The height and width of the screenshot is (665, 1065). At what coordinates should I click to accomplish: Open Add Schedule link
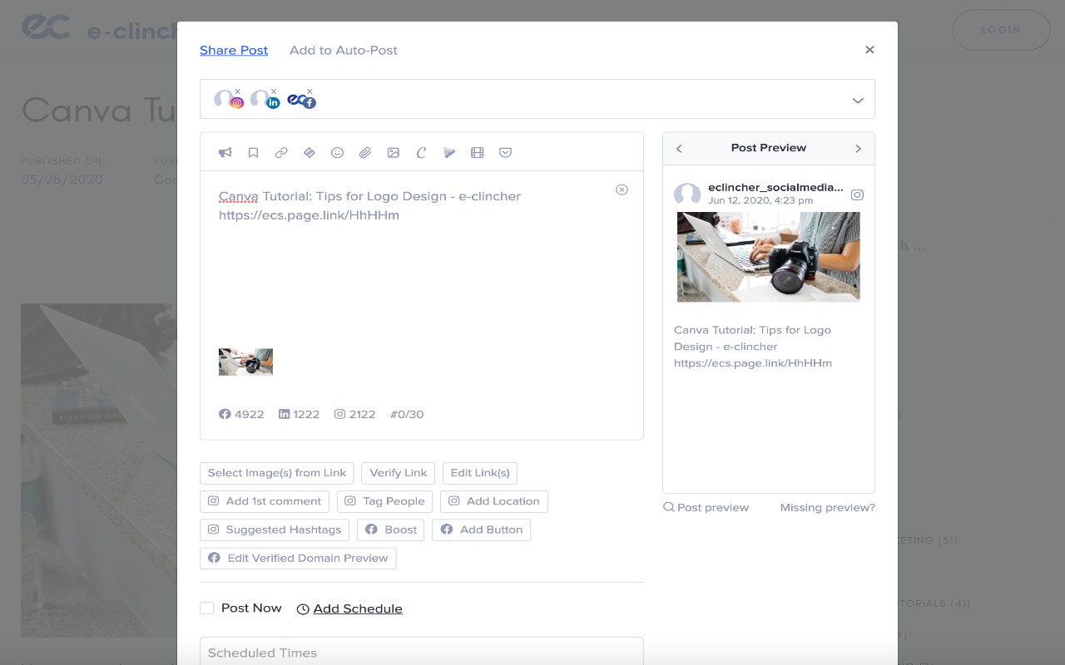click(x=357, y=609)
